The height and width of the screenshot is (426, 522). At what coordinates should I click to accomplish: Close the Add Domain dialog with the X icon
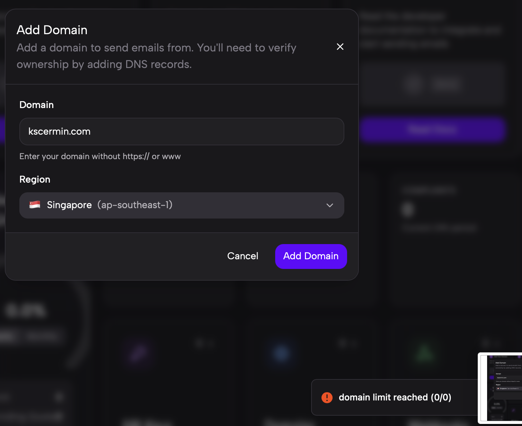340,47
